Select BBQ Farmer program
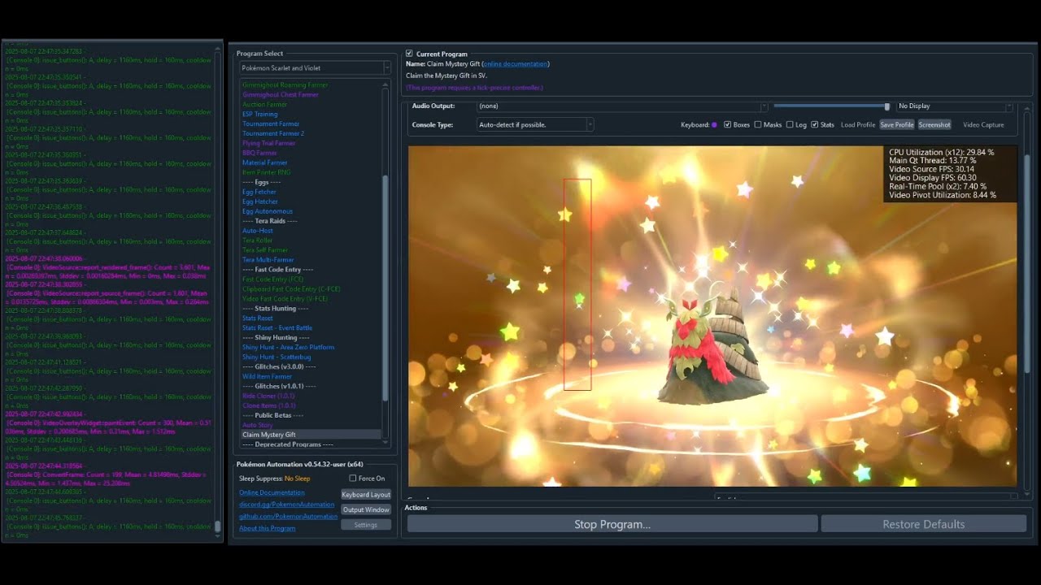The image size is (1041, 585). click(259, 154)
